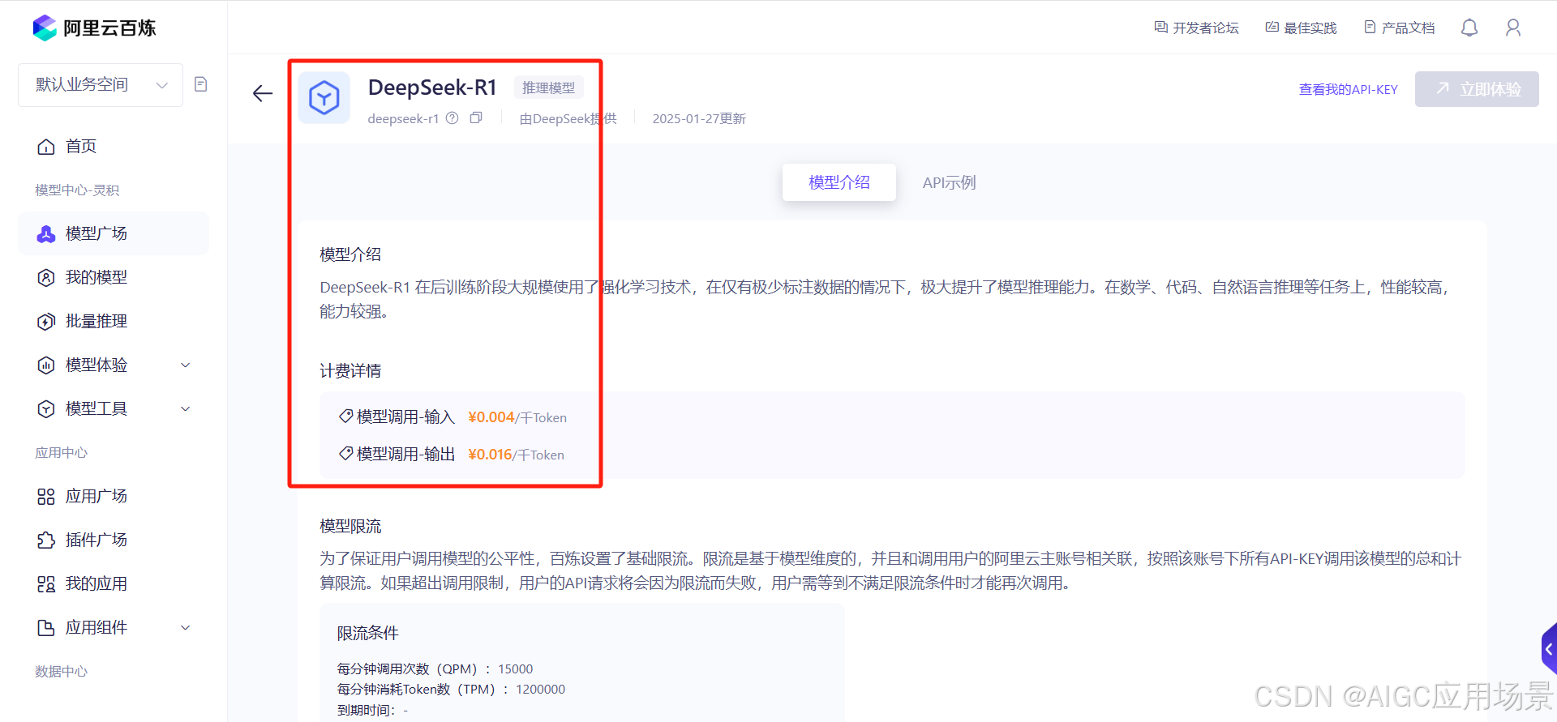Viewport: 1557px width, 722px height.
Task: Click the help icon next to deepseek-r1
Action: (453, 118)
